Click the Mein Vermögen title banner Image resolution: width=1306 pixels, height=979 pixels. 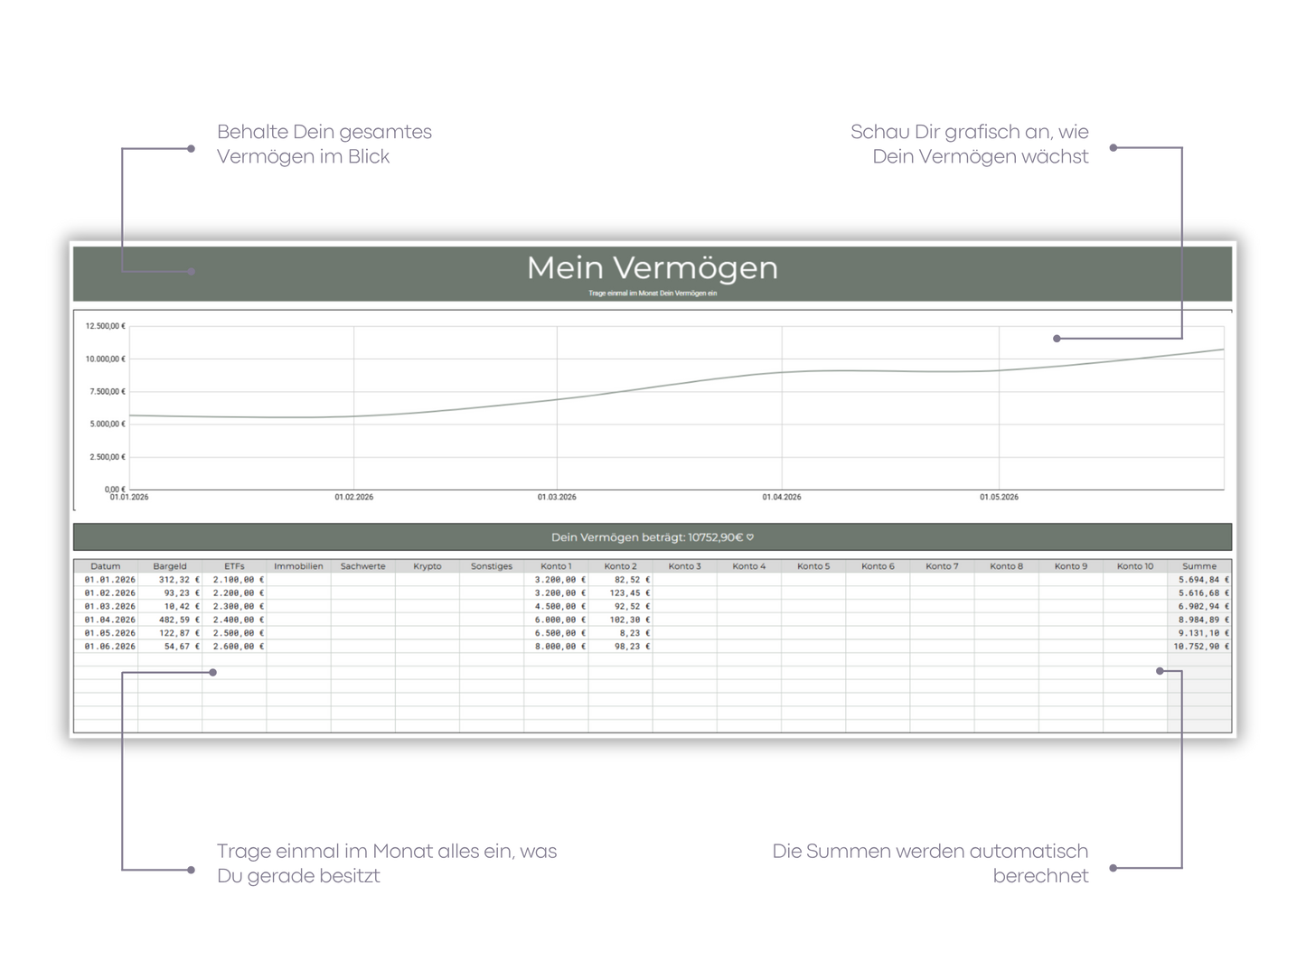point(653,274)
